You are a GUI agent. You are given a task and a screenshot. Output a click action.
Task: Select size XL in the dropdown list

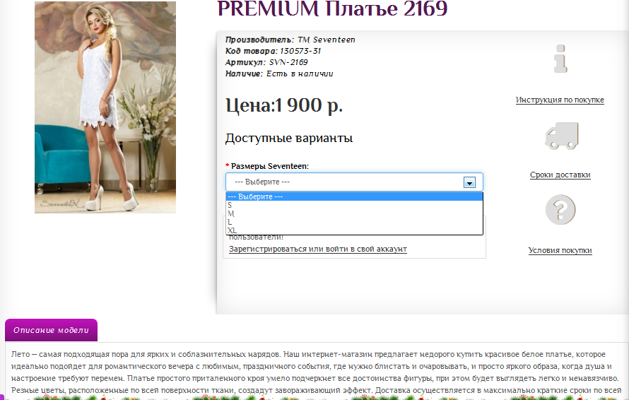coord(354,230)
